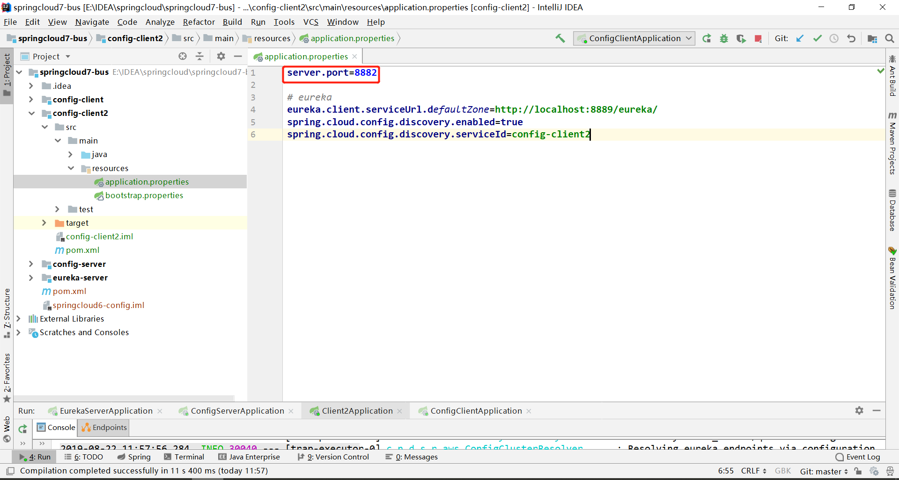Expand the java folder

pyautogui.click(x=70, y=154)
